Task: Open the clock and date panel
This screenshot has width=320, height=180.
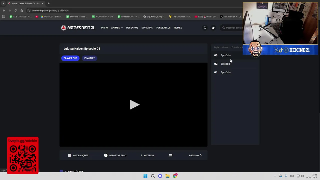Action: (x=312, y=176)
